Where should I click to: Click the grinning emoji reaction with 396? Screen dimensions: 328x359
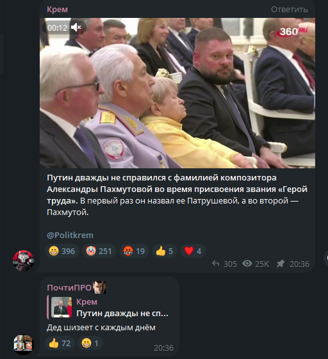tap(62, 251)
